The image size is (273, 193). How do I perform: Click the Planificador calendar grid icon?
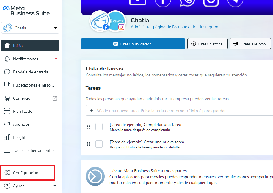point(7,111)
